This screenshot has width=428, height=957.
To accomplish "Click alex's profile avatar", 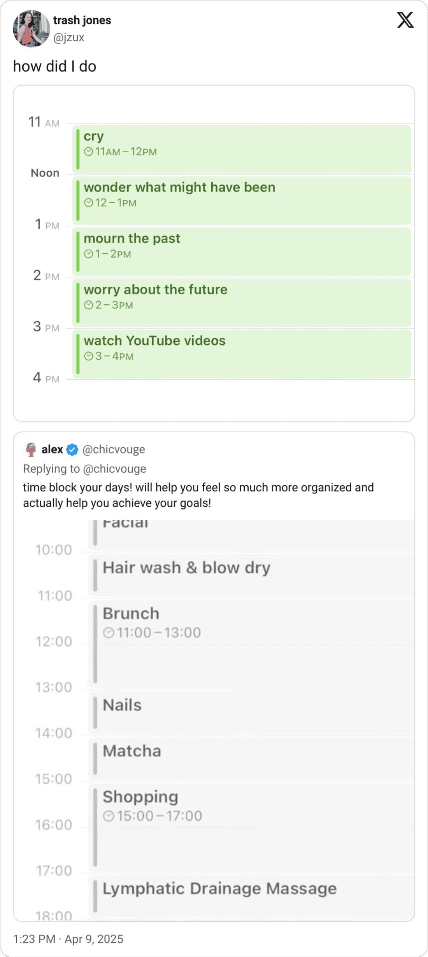I will [30, 449].
